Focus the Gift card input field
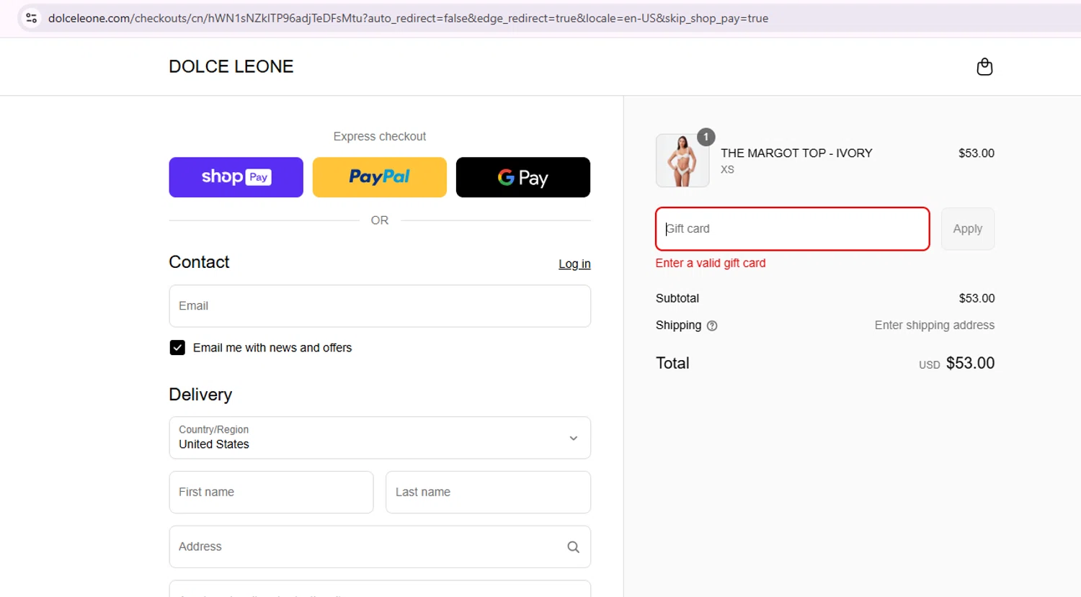 pyautogui.click(x=793, y=229)
